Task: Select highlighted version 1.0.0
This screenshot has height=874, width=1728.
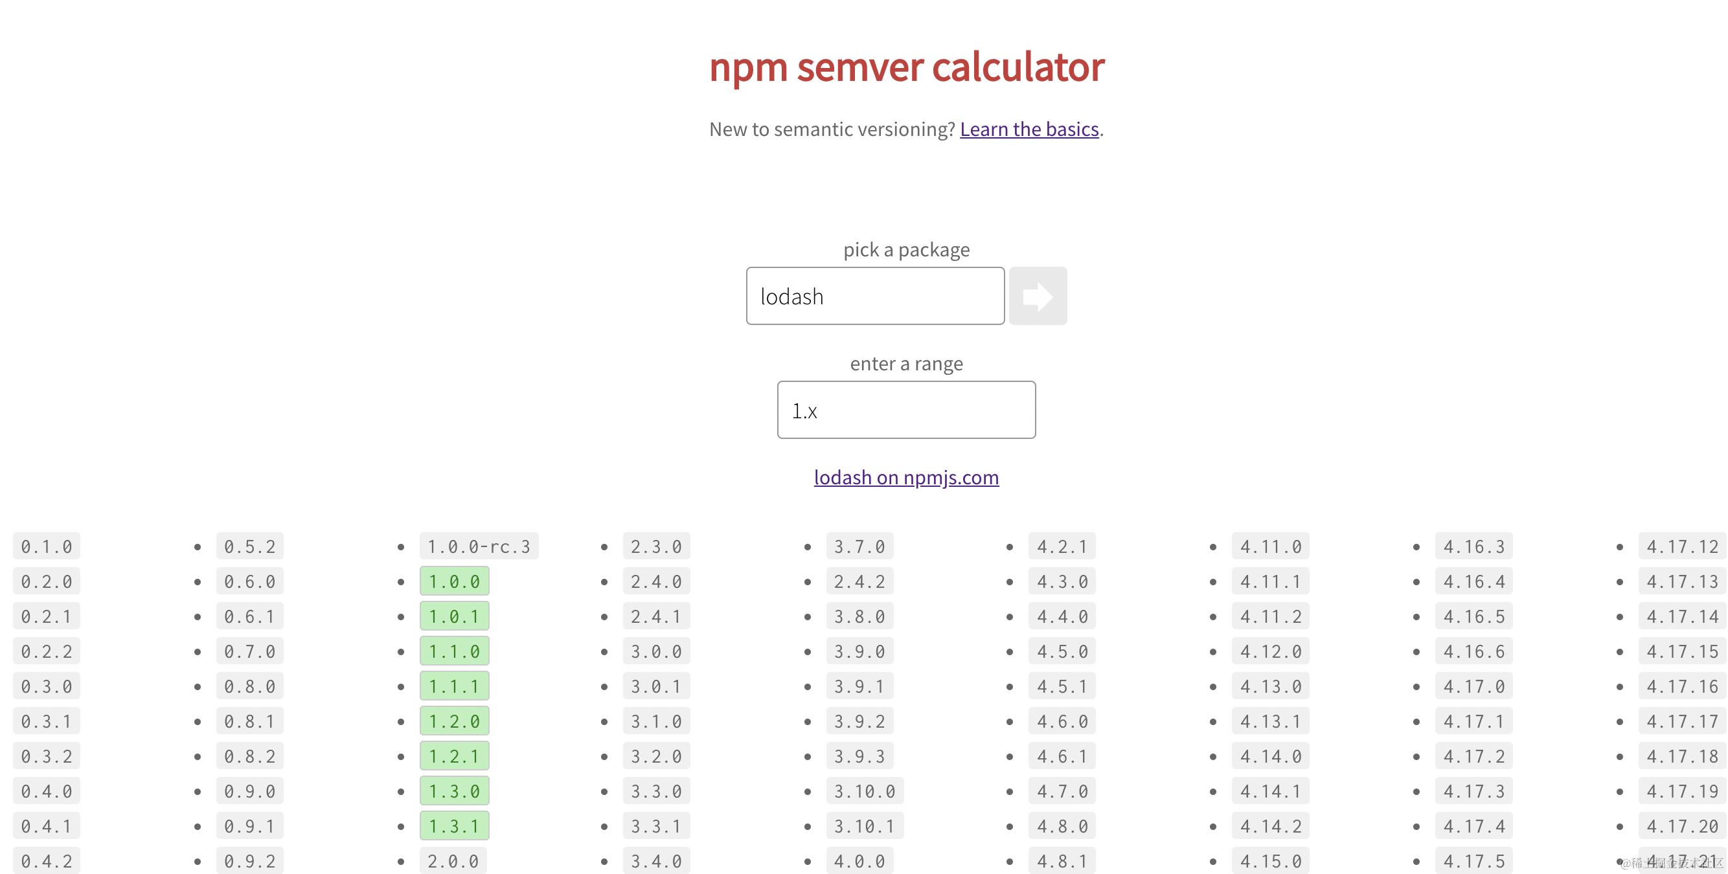Action: click(x=454, y=581)
